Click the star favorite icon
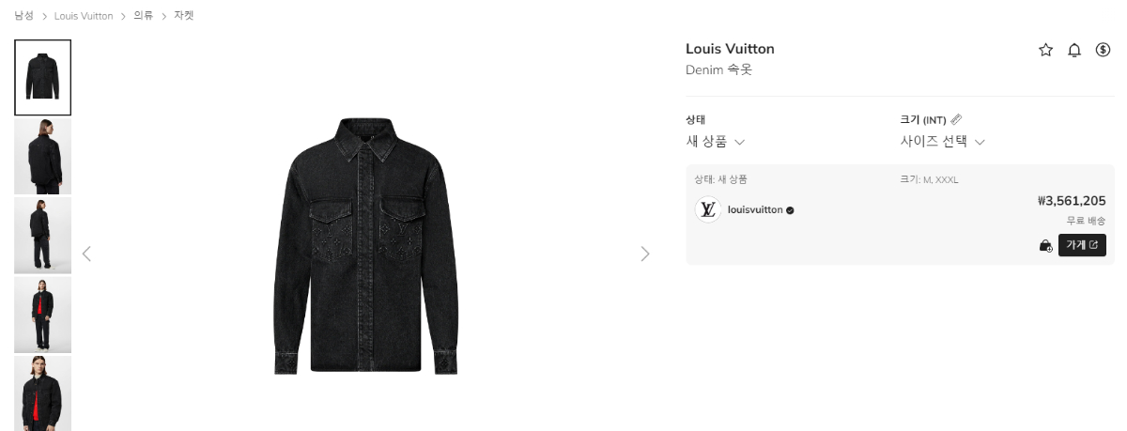The image size is (1127, 431). point(1045,51)
